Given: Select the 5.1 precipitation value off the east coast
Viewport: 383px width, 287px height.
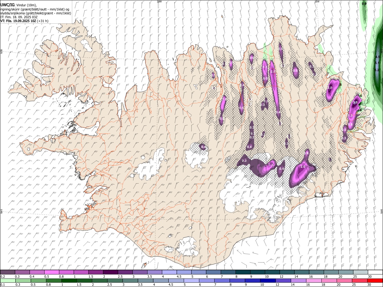Looking at the screenshot, I should (377, 63).
